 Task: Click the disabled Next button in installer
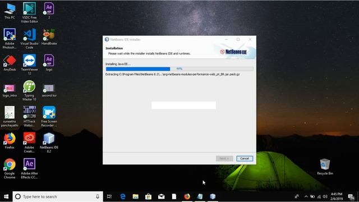[x=224, y=158]
